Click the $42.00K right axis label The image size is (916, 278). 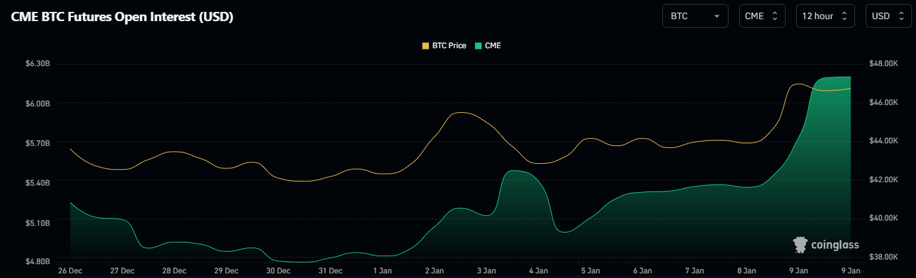click(x=883, y=180)
